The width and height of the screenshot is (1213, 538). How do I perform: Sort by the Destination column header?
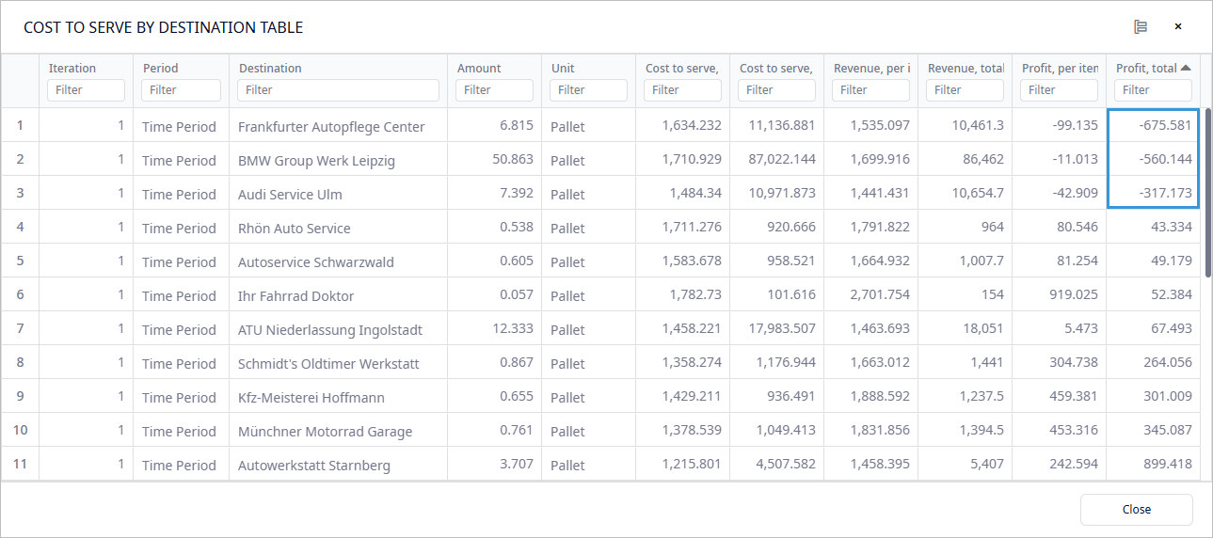pyautogui.click(x=270, y=68)
